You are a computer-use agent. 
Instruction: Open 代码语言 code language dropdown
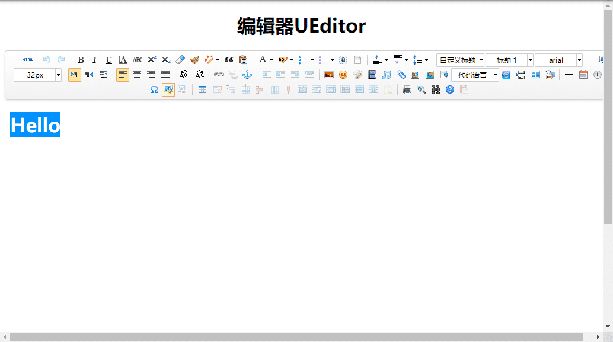click(x=475, y=75)
